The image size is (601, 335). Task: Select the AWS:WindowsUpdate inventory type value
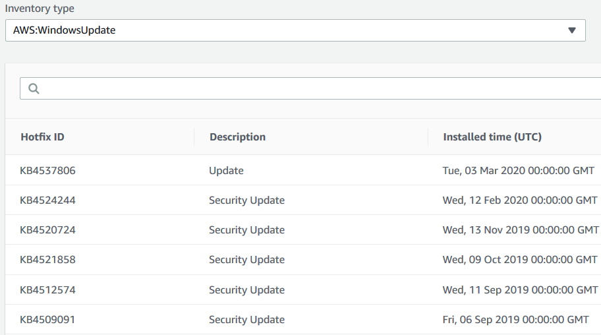click(x=64, y=30)
